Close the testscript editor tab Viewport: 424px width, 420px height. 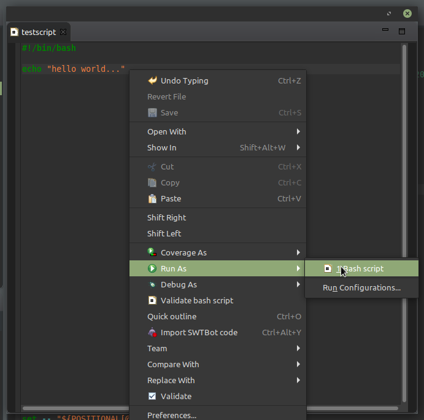[x=63, y=32]
